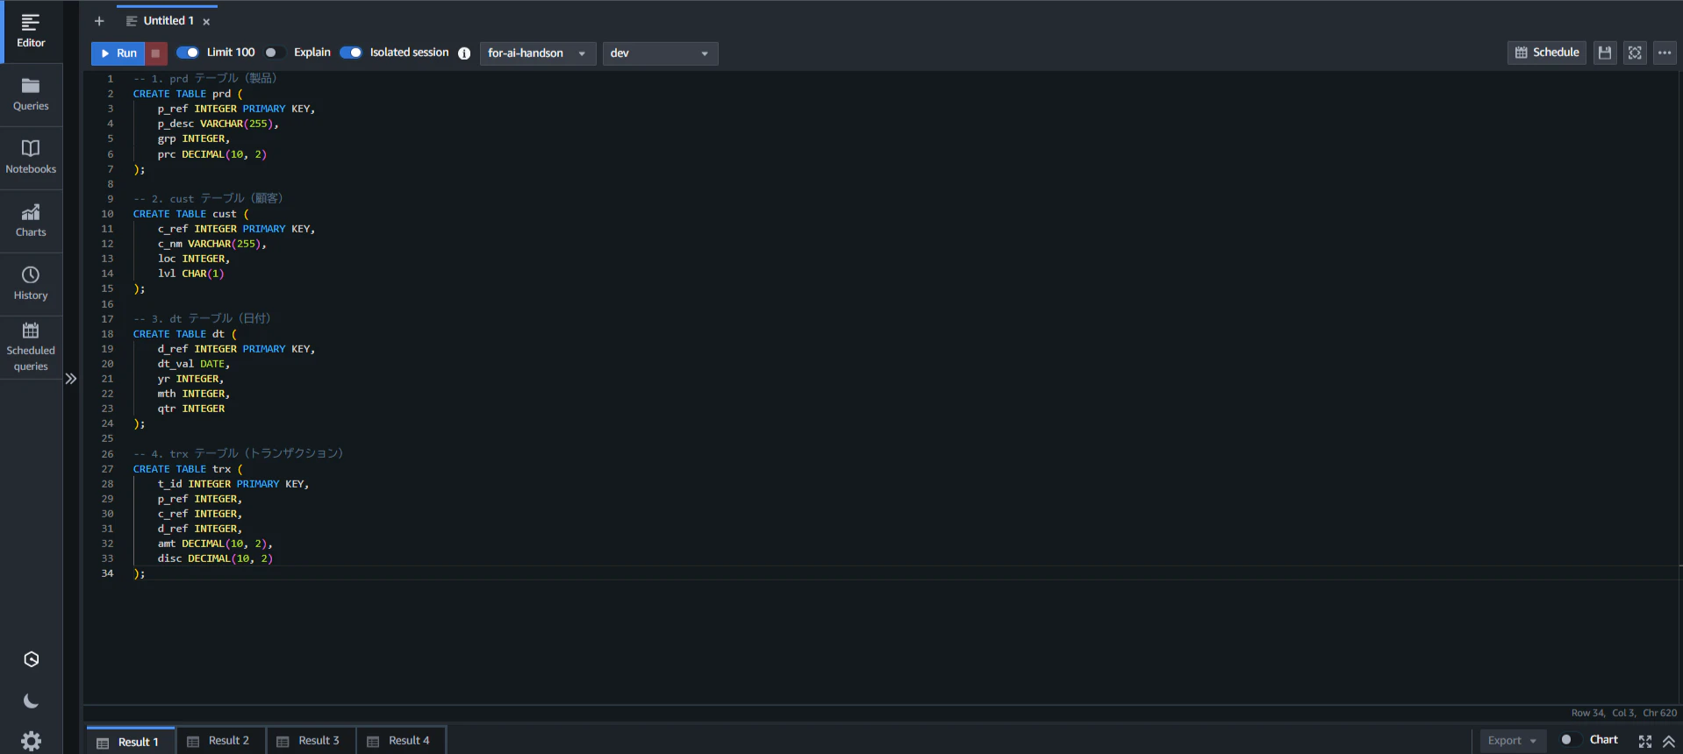Click the save query icon
The width and height of the screenshot is (1683, 754).
pos(1605,53)
